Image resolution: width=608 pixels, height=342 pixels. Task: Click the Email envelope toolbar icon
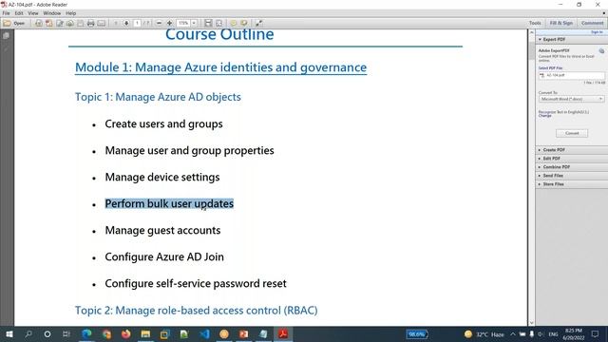(x=102, y=23)
